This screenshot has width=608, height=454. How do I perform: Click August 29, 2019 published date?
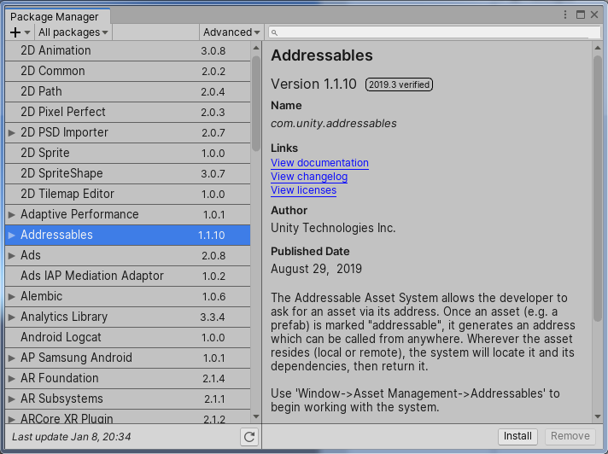point(316,269)
